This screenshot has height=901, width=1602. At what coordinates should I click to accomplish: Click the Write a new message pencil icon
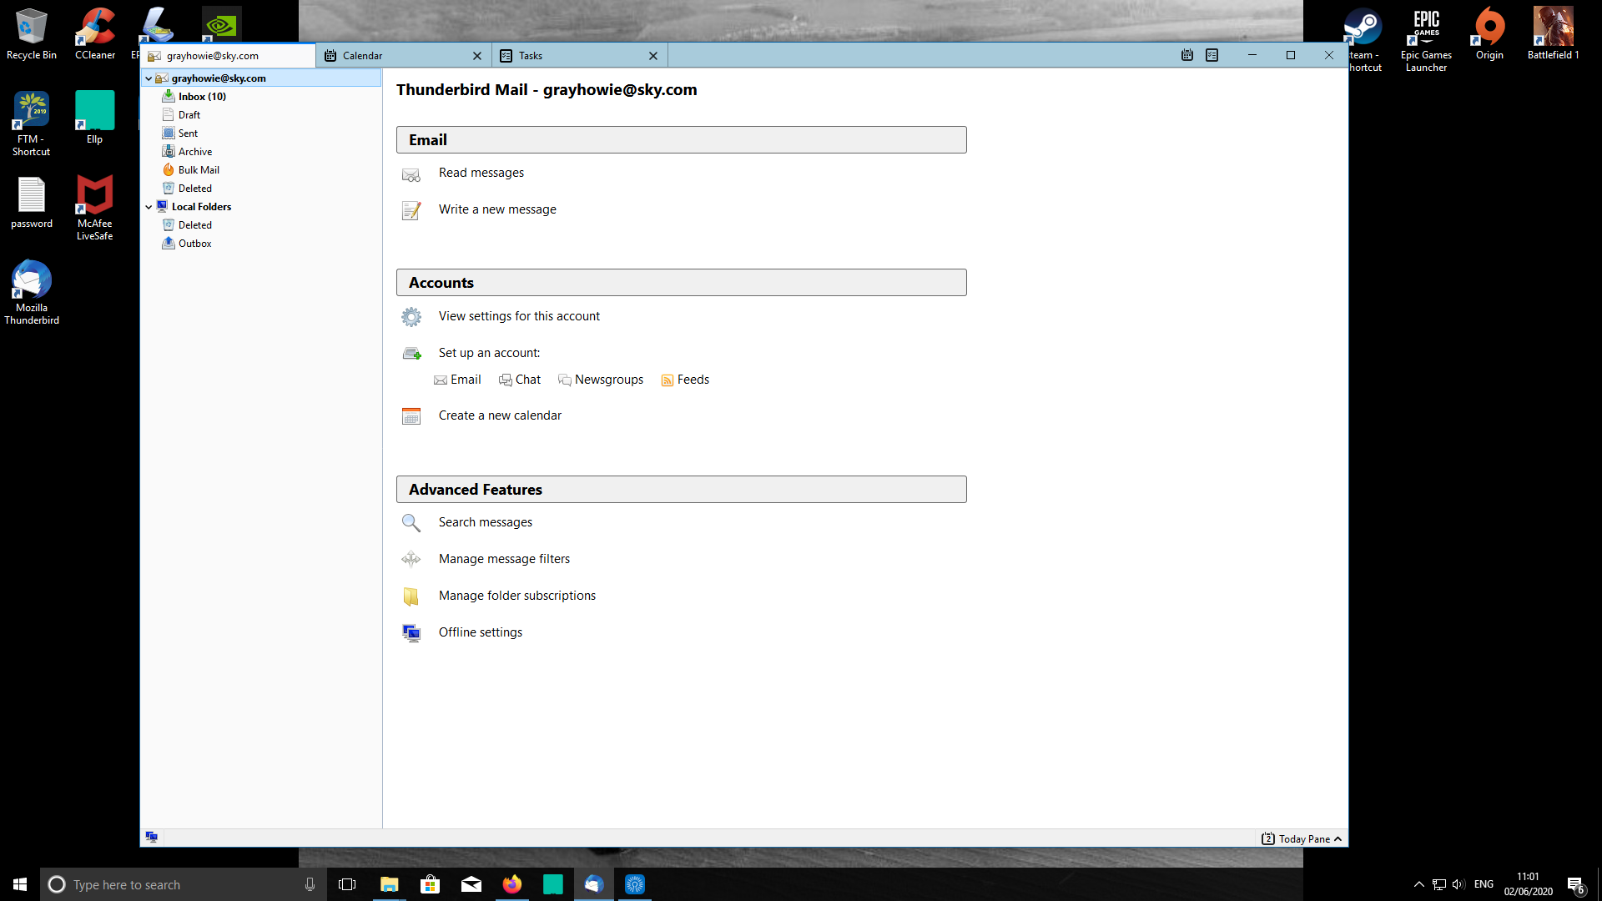pos(411,210)
